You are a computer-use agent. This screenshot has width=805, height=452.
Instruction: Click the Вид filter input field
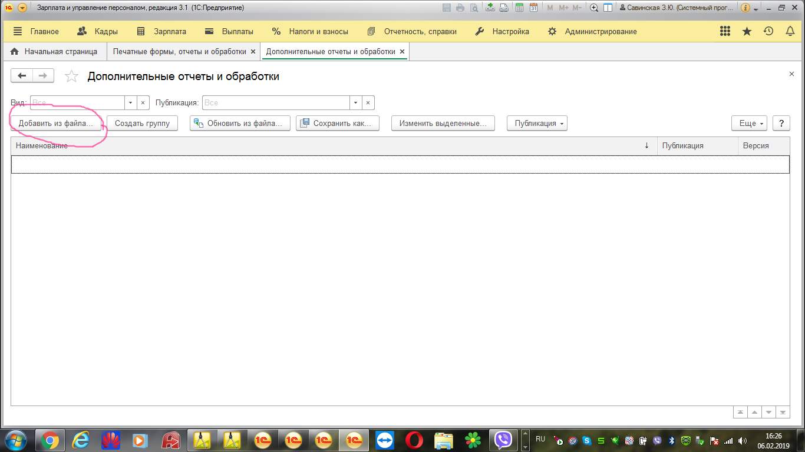point(77,102)
